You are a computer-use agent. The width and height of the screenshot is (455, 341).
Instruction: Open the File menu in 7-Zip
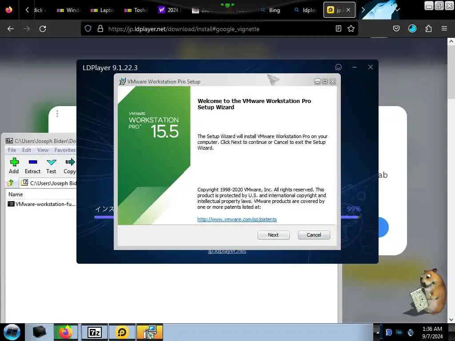12,150
